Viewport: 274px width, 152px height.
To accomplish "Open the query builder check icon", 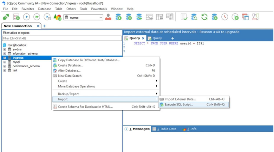I will 184,17.
